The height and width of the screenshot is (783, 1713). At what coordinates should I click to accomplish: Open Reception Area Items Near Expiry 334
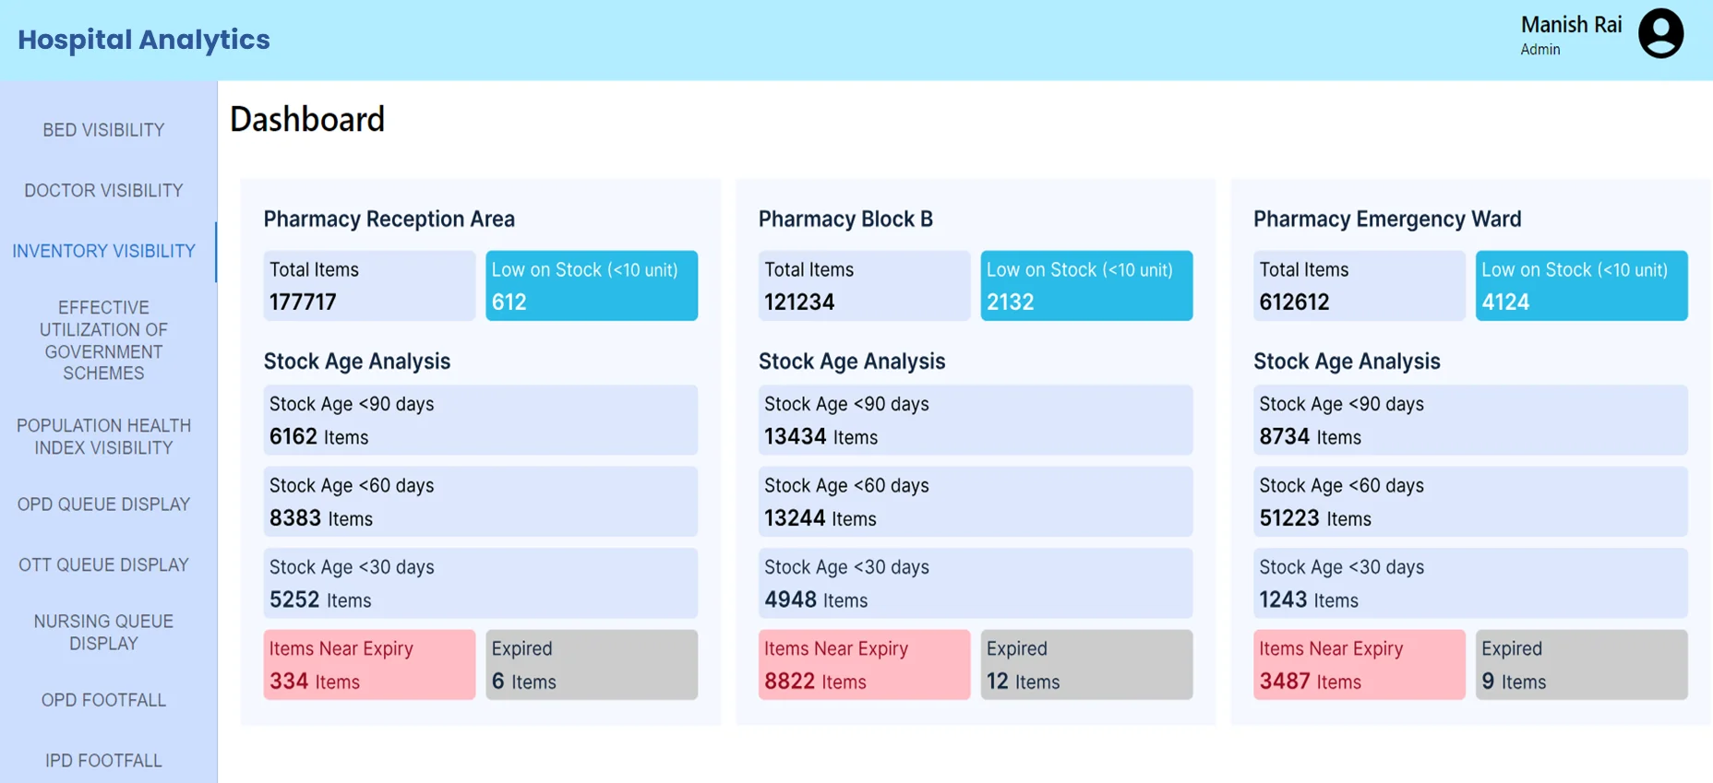point(369,665)
